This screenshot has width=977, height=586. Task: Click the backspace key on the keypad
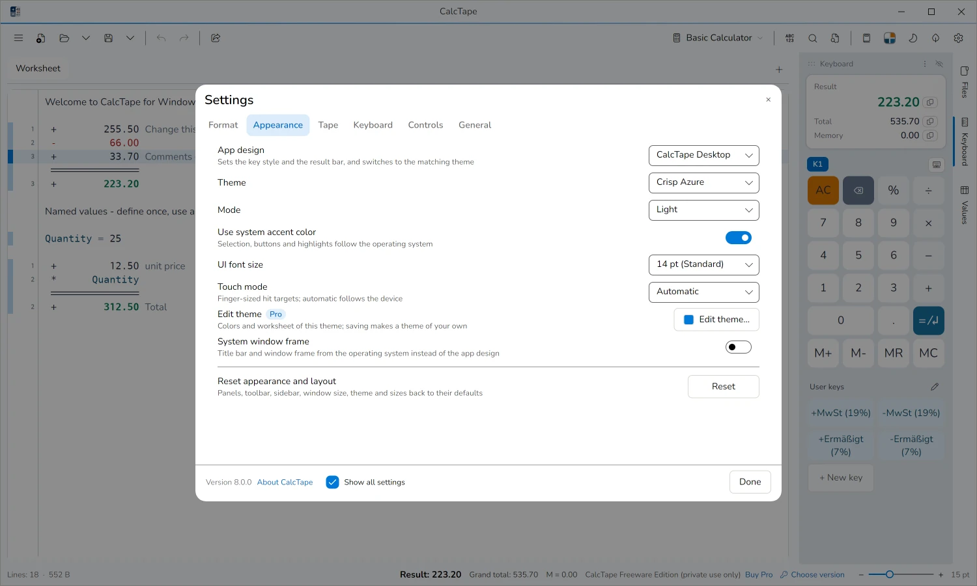coord(858,190)
